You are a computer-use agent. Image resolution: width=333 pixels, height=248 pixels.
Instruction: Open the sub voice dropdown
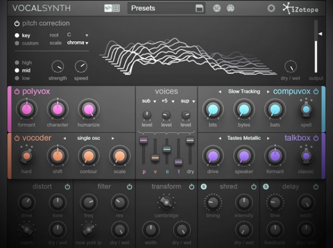[x=149, y=101]
